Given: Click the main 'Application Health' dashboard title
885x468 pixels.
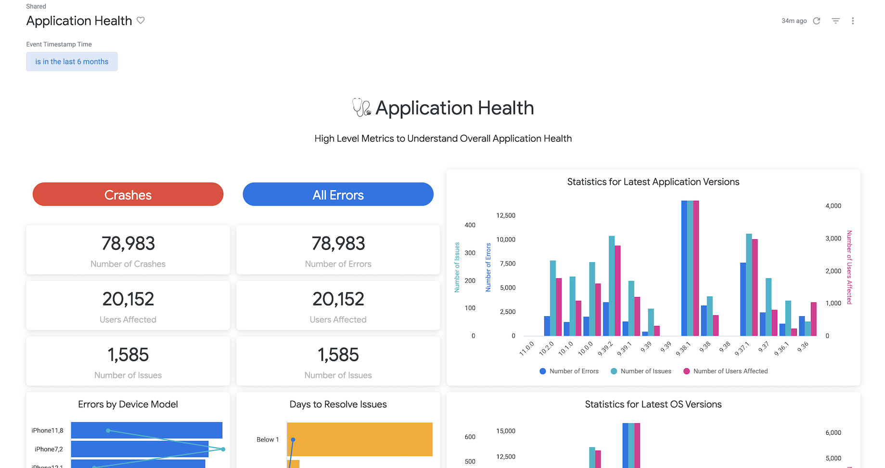Looking at the screenshot, I should pyautogui.click(x=79, y=21).
